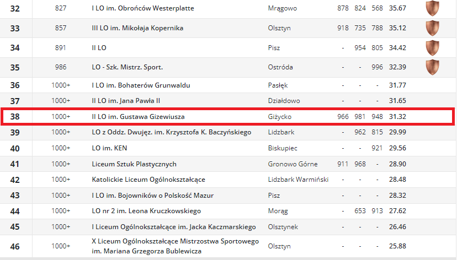Click the city name Giżycko

coord(279,117)
